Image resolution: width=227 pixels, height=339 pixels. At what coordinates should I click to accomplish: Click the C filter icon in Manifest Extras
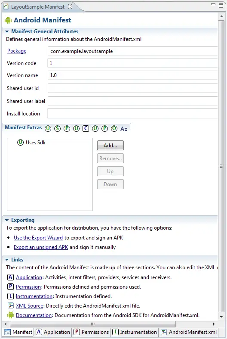[86, 129]
